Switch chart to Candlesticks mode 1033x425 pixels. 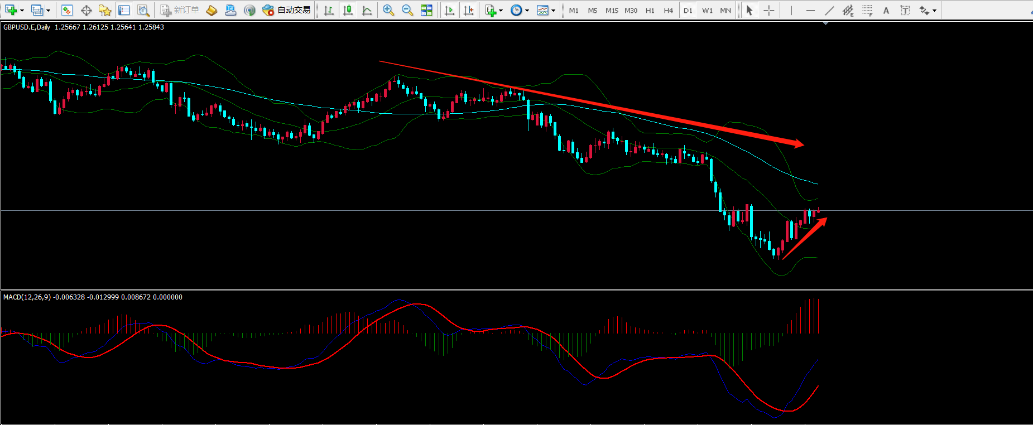(x=348, y=10)
